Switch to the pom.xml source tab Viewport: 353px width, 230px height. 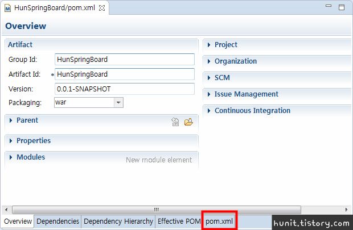coord(219,221)
